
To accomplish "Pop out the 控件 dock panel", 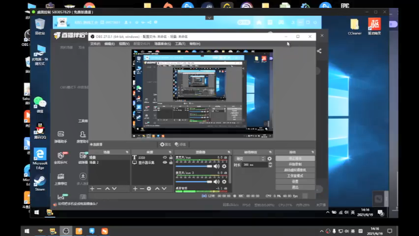I will (x=312, y=152).
